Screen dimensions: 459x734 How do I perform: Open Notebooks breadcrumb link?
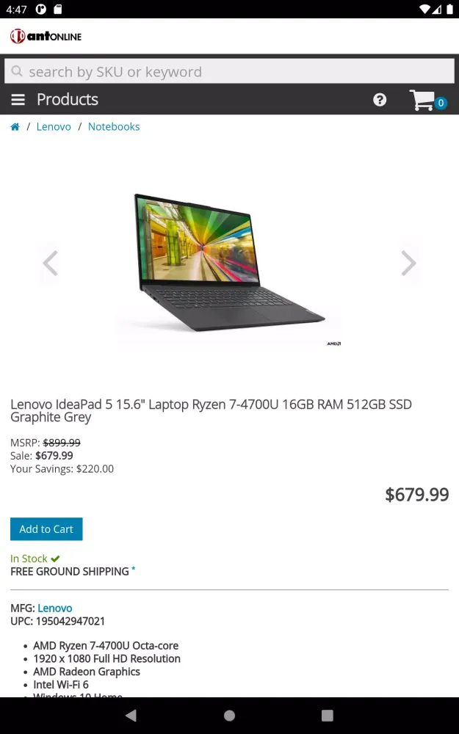pos(114,127)
